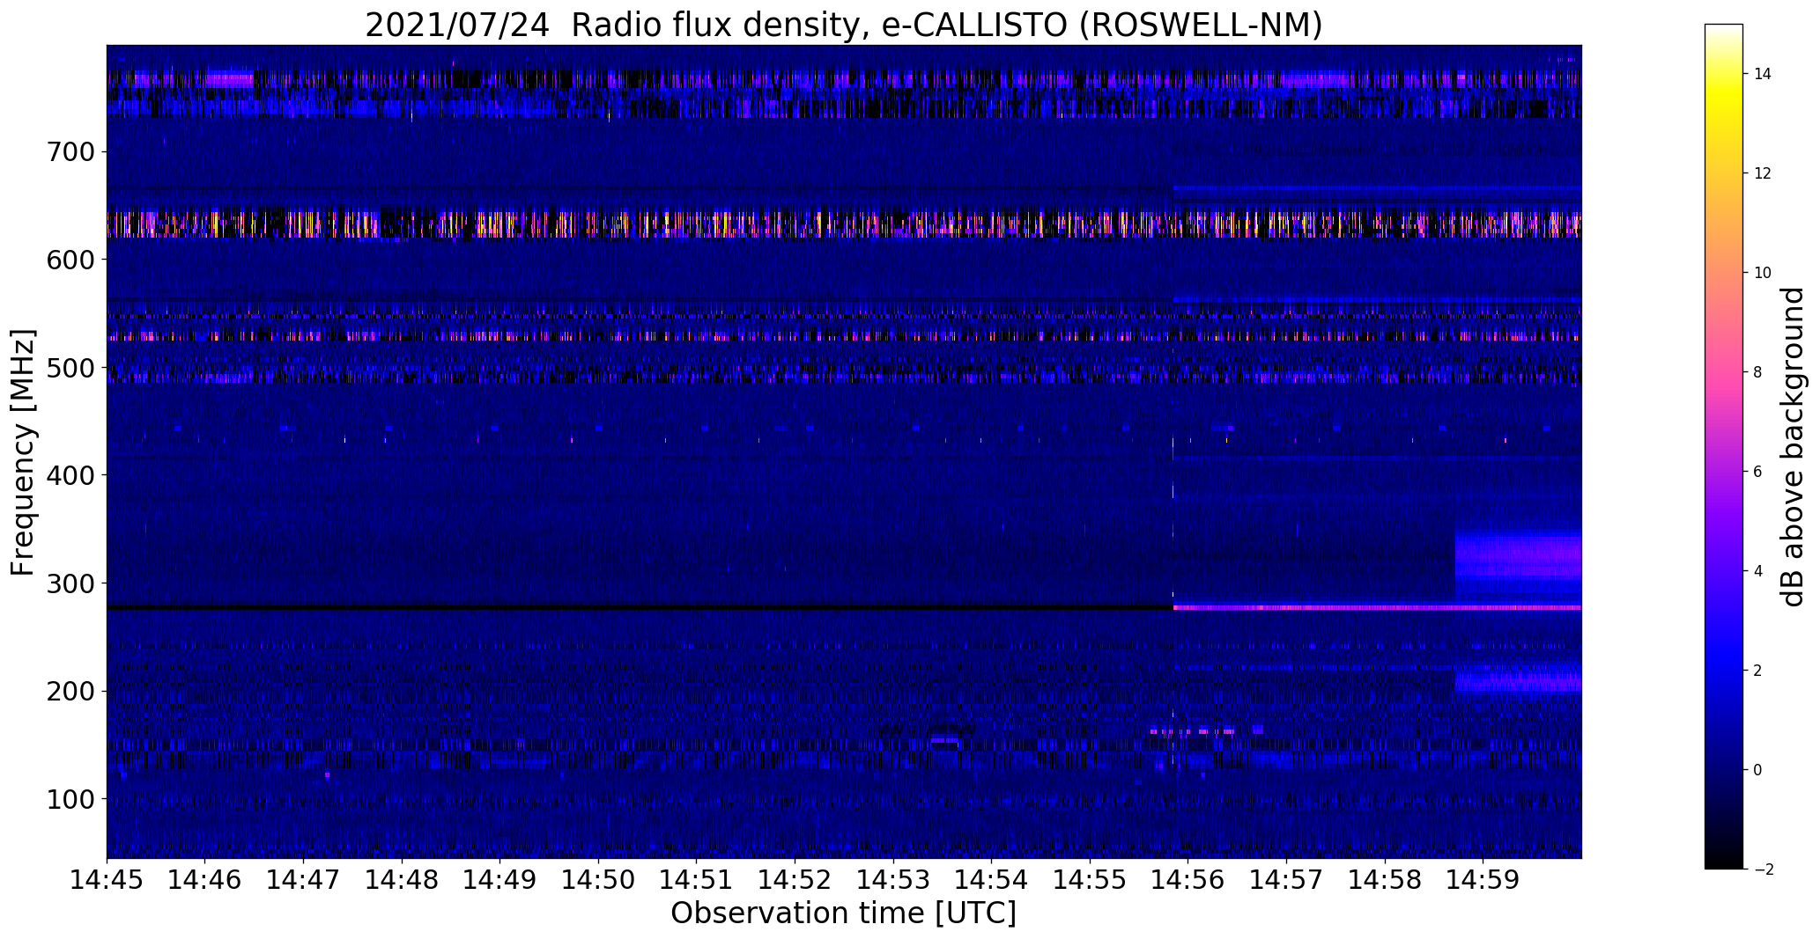Click the 14:52 time tick label
This screenshot has width=1820, height=939.
[x=795, y=879]
